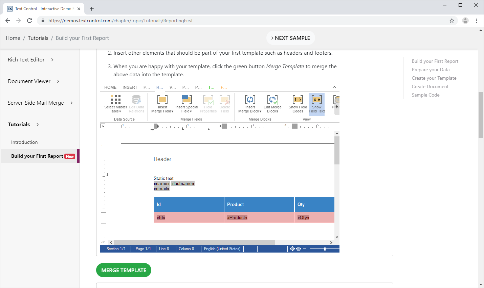Open the Edit Merge Blocks tool
484x288 pixels.
coord(272,104)
